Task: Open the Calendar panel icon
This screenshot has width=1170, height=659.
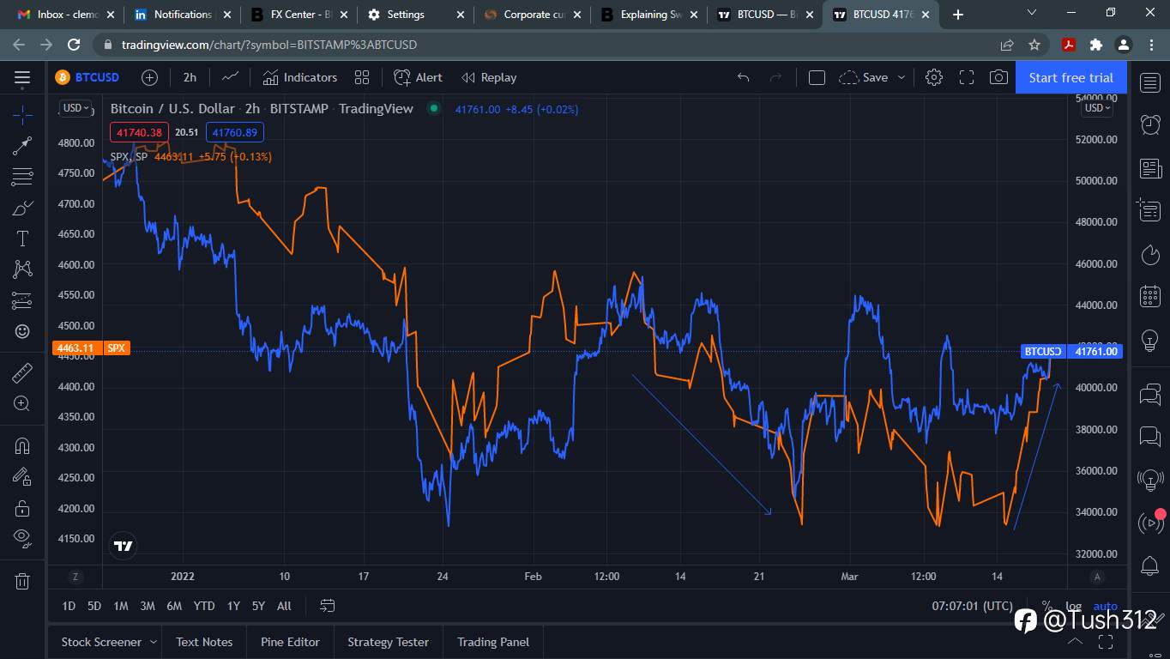Action: coord(1150,297)
